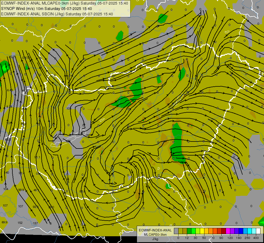Click the map value 39.0

pyautogui.click(x=51, y=207)
